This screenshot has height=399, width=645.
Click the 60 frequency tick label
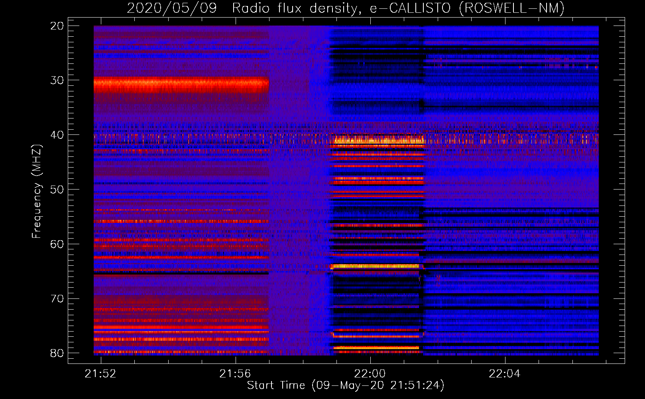point(57,244)
